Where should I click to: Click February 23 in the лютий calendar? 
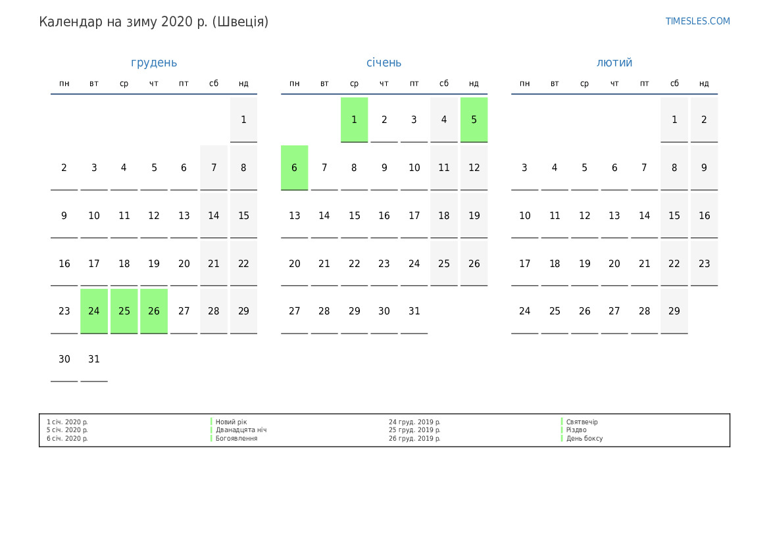click(705, 263)
